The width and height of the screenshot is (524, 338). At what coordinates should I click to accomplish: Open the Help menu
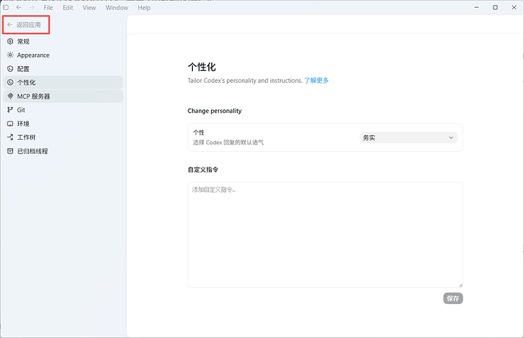coord(144,8)
